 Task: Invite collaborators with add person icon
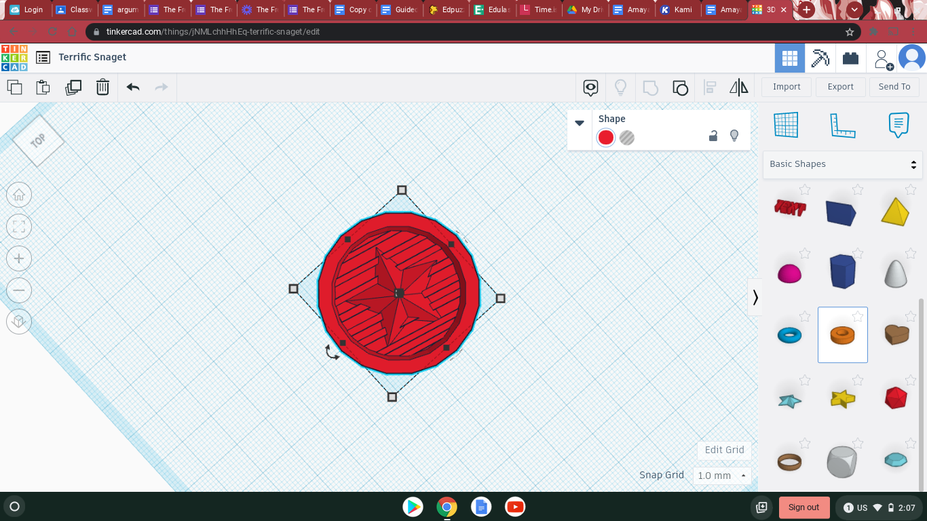[x=883, y=59]
